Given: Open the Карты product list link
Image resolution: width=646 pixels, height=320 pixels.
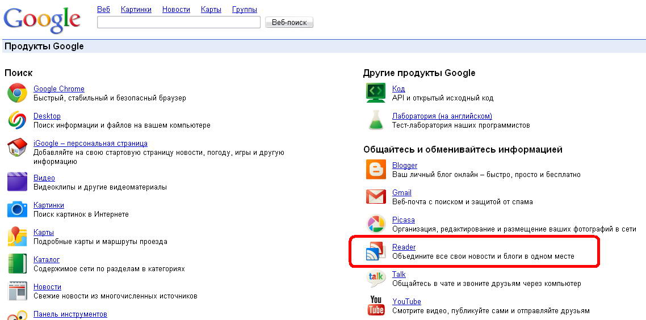Looking at the screenshot, I should (x=44, y=232).
